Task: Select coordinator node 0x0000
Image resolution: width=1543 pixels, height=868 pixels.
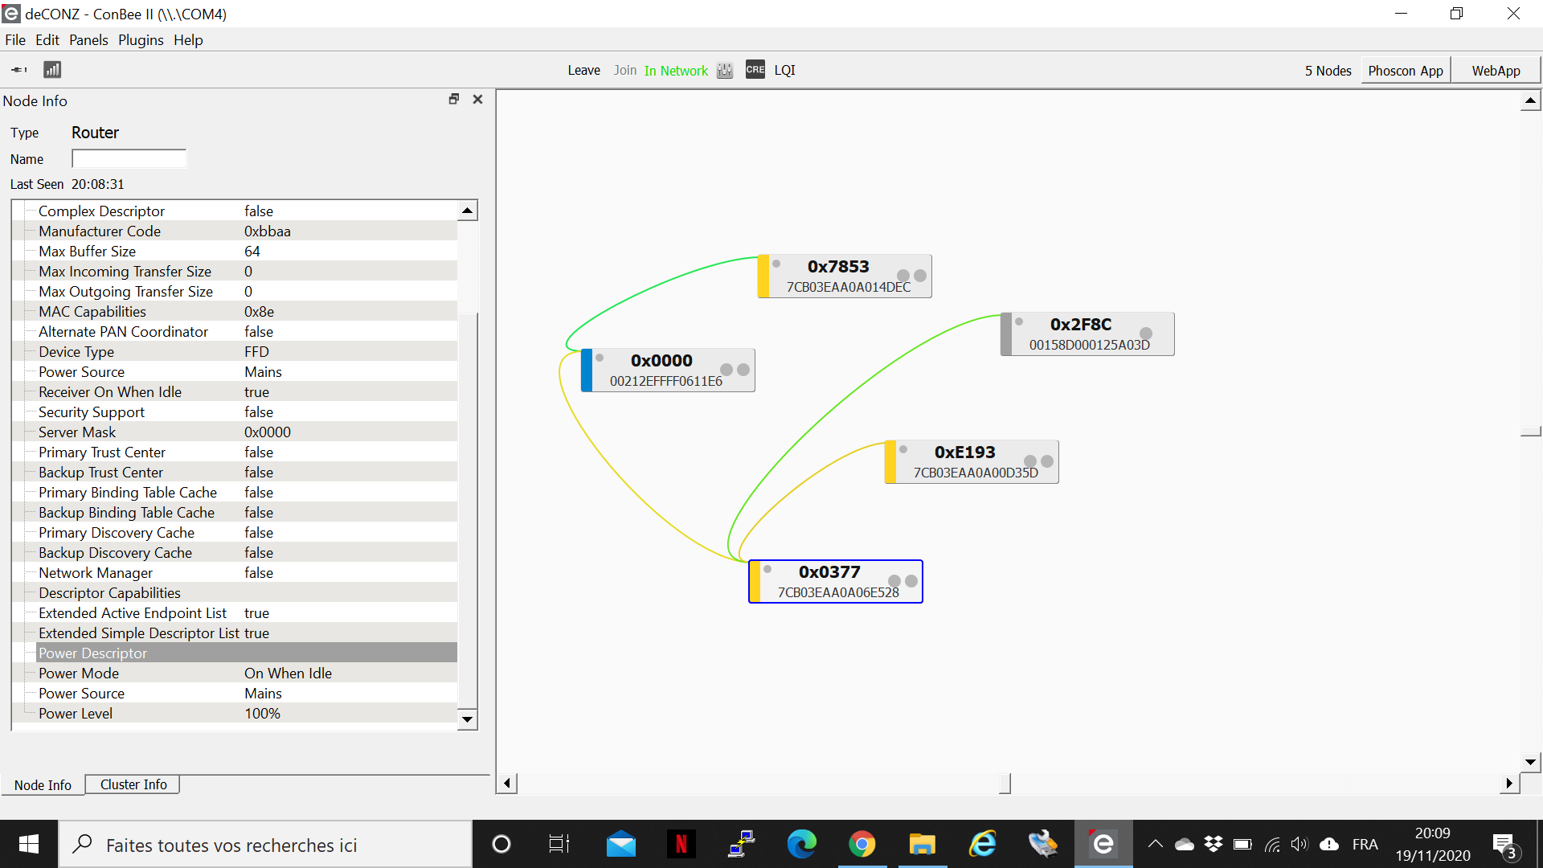Action: 668,371
